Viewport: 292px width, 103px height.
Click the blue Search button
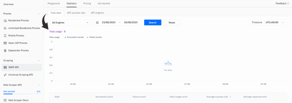pos(153,23)
